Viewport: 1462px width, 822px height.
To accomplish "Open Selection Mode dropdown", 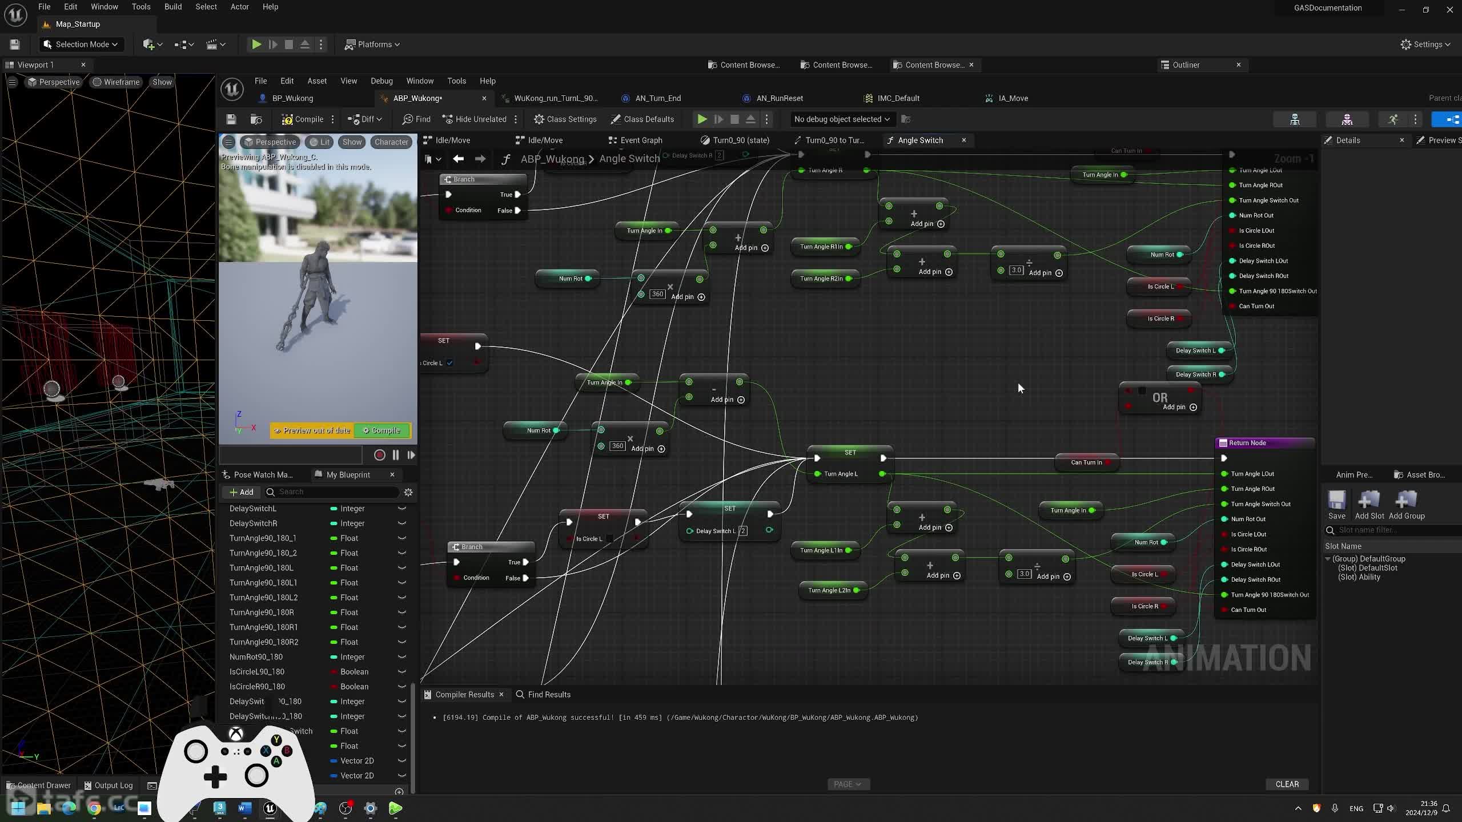I will pos(81,44).
